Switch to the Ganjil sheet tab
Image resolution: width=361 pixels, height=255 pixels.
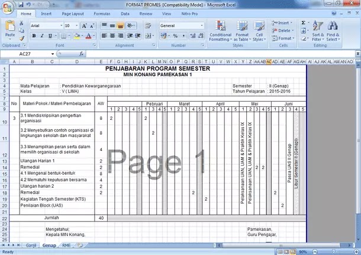pyautogui.click(x=31, y=246)
